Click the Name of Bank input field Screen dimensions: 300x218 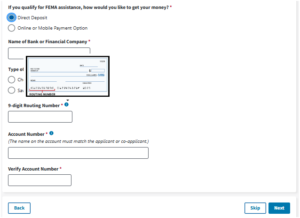coord(49,53)
